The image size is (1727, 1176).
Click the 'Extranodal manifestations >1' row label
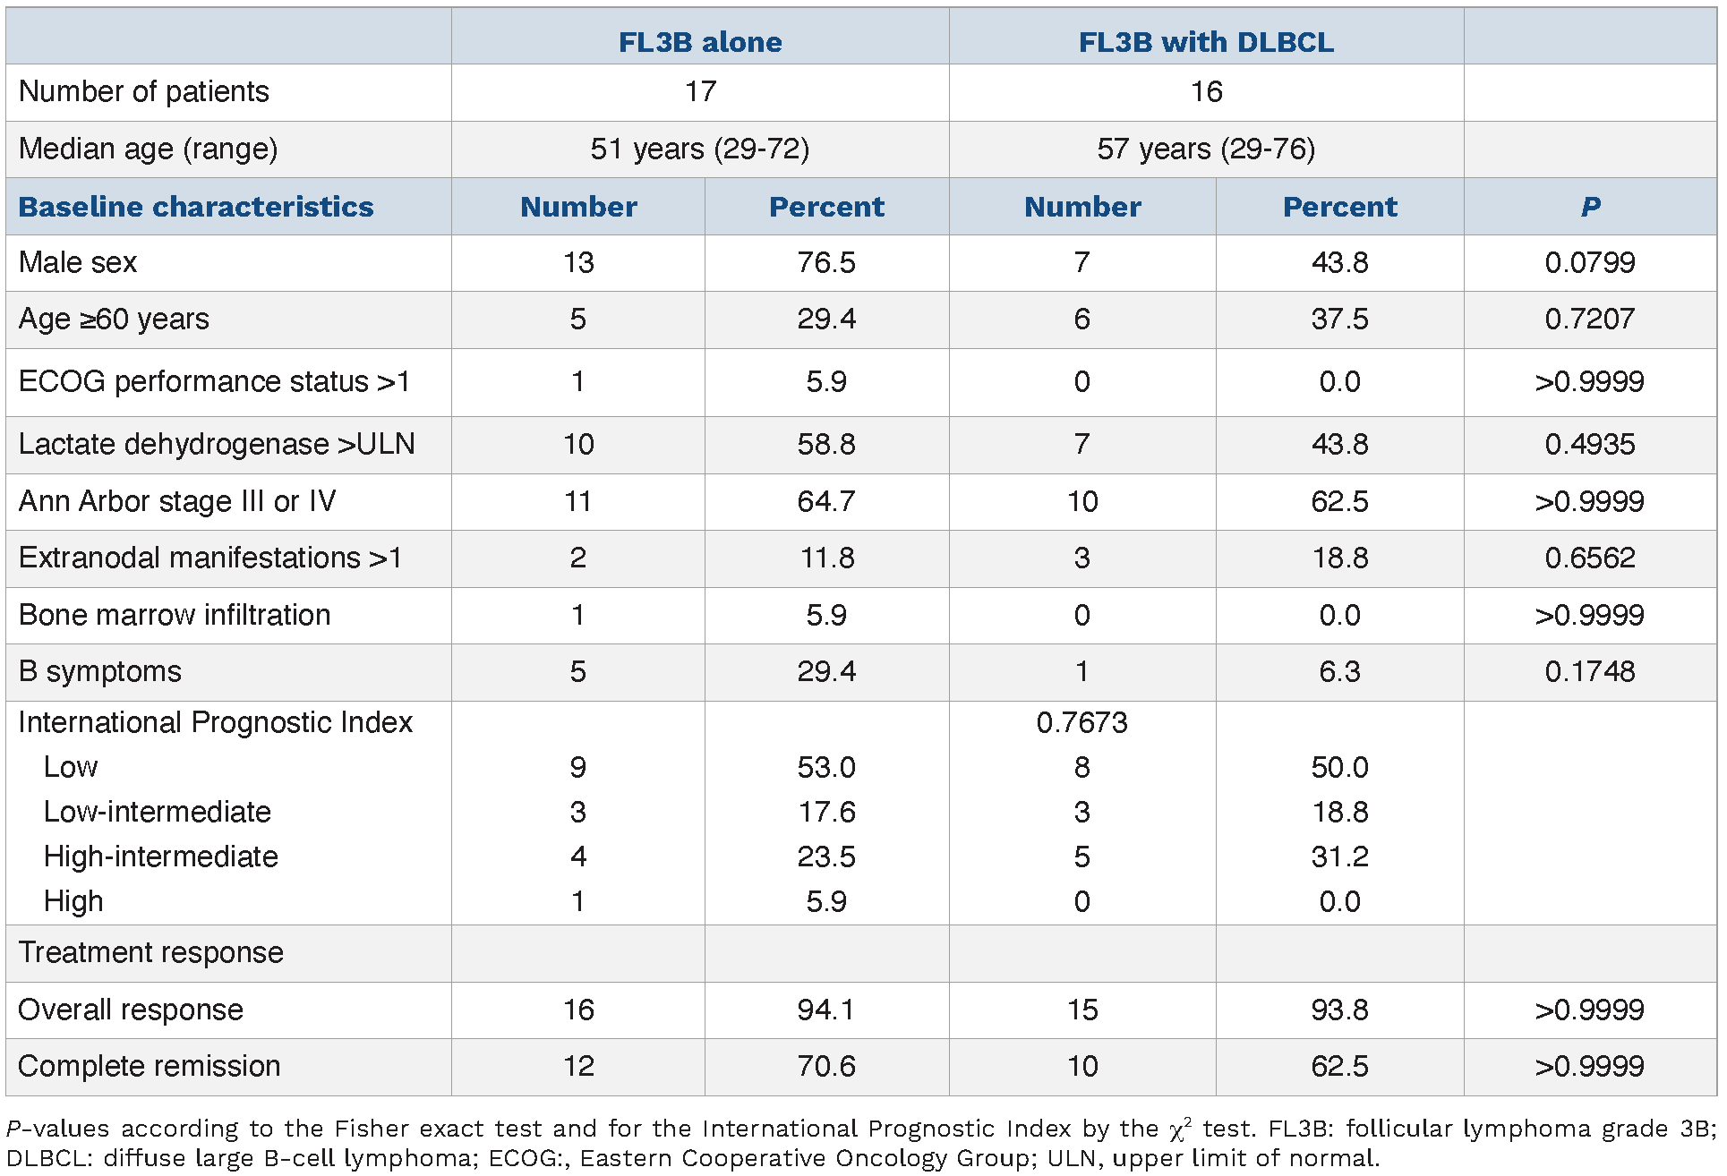210,558
